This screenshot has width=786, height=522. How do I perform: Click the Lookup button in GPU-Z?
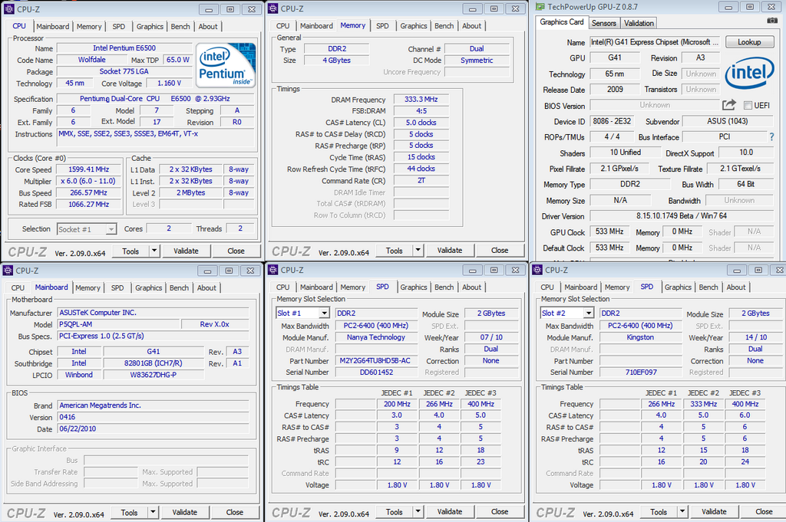(x=749, y=42)
